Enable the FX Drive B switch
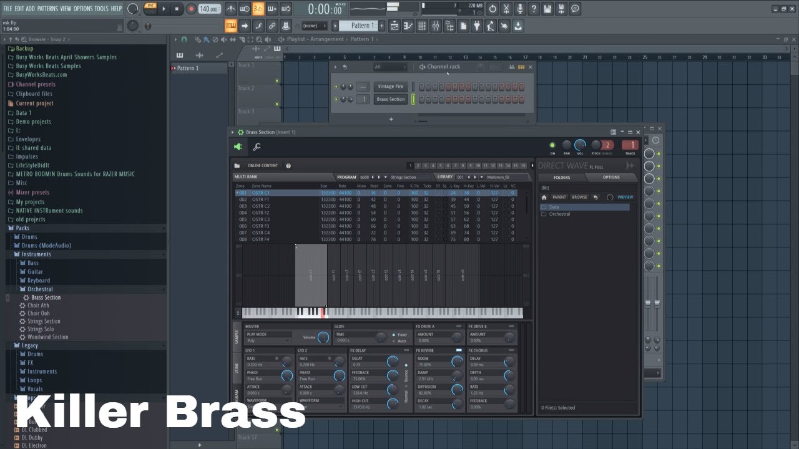799x449 pixels. coord(511,326)
